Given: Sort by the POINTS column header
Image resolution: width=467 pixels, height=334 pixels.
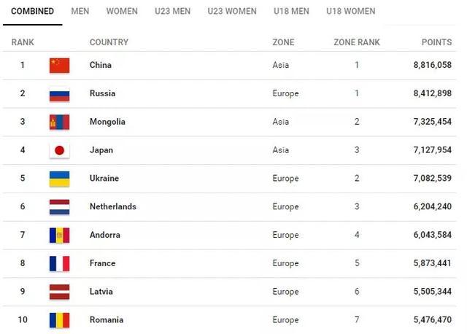Looking at the screenshot, I should pyautogui.click(x=436, y=42).
